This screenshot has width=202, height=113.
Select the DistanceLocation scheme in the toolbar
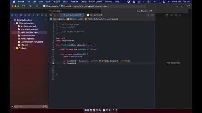pos(51,6)
